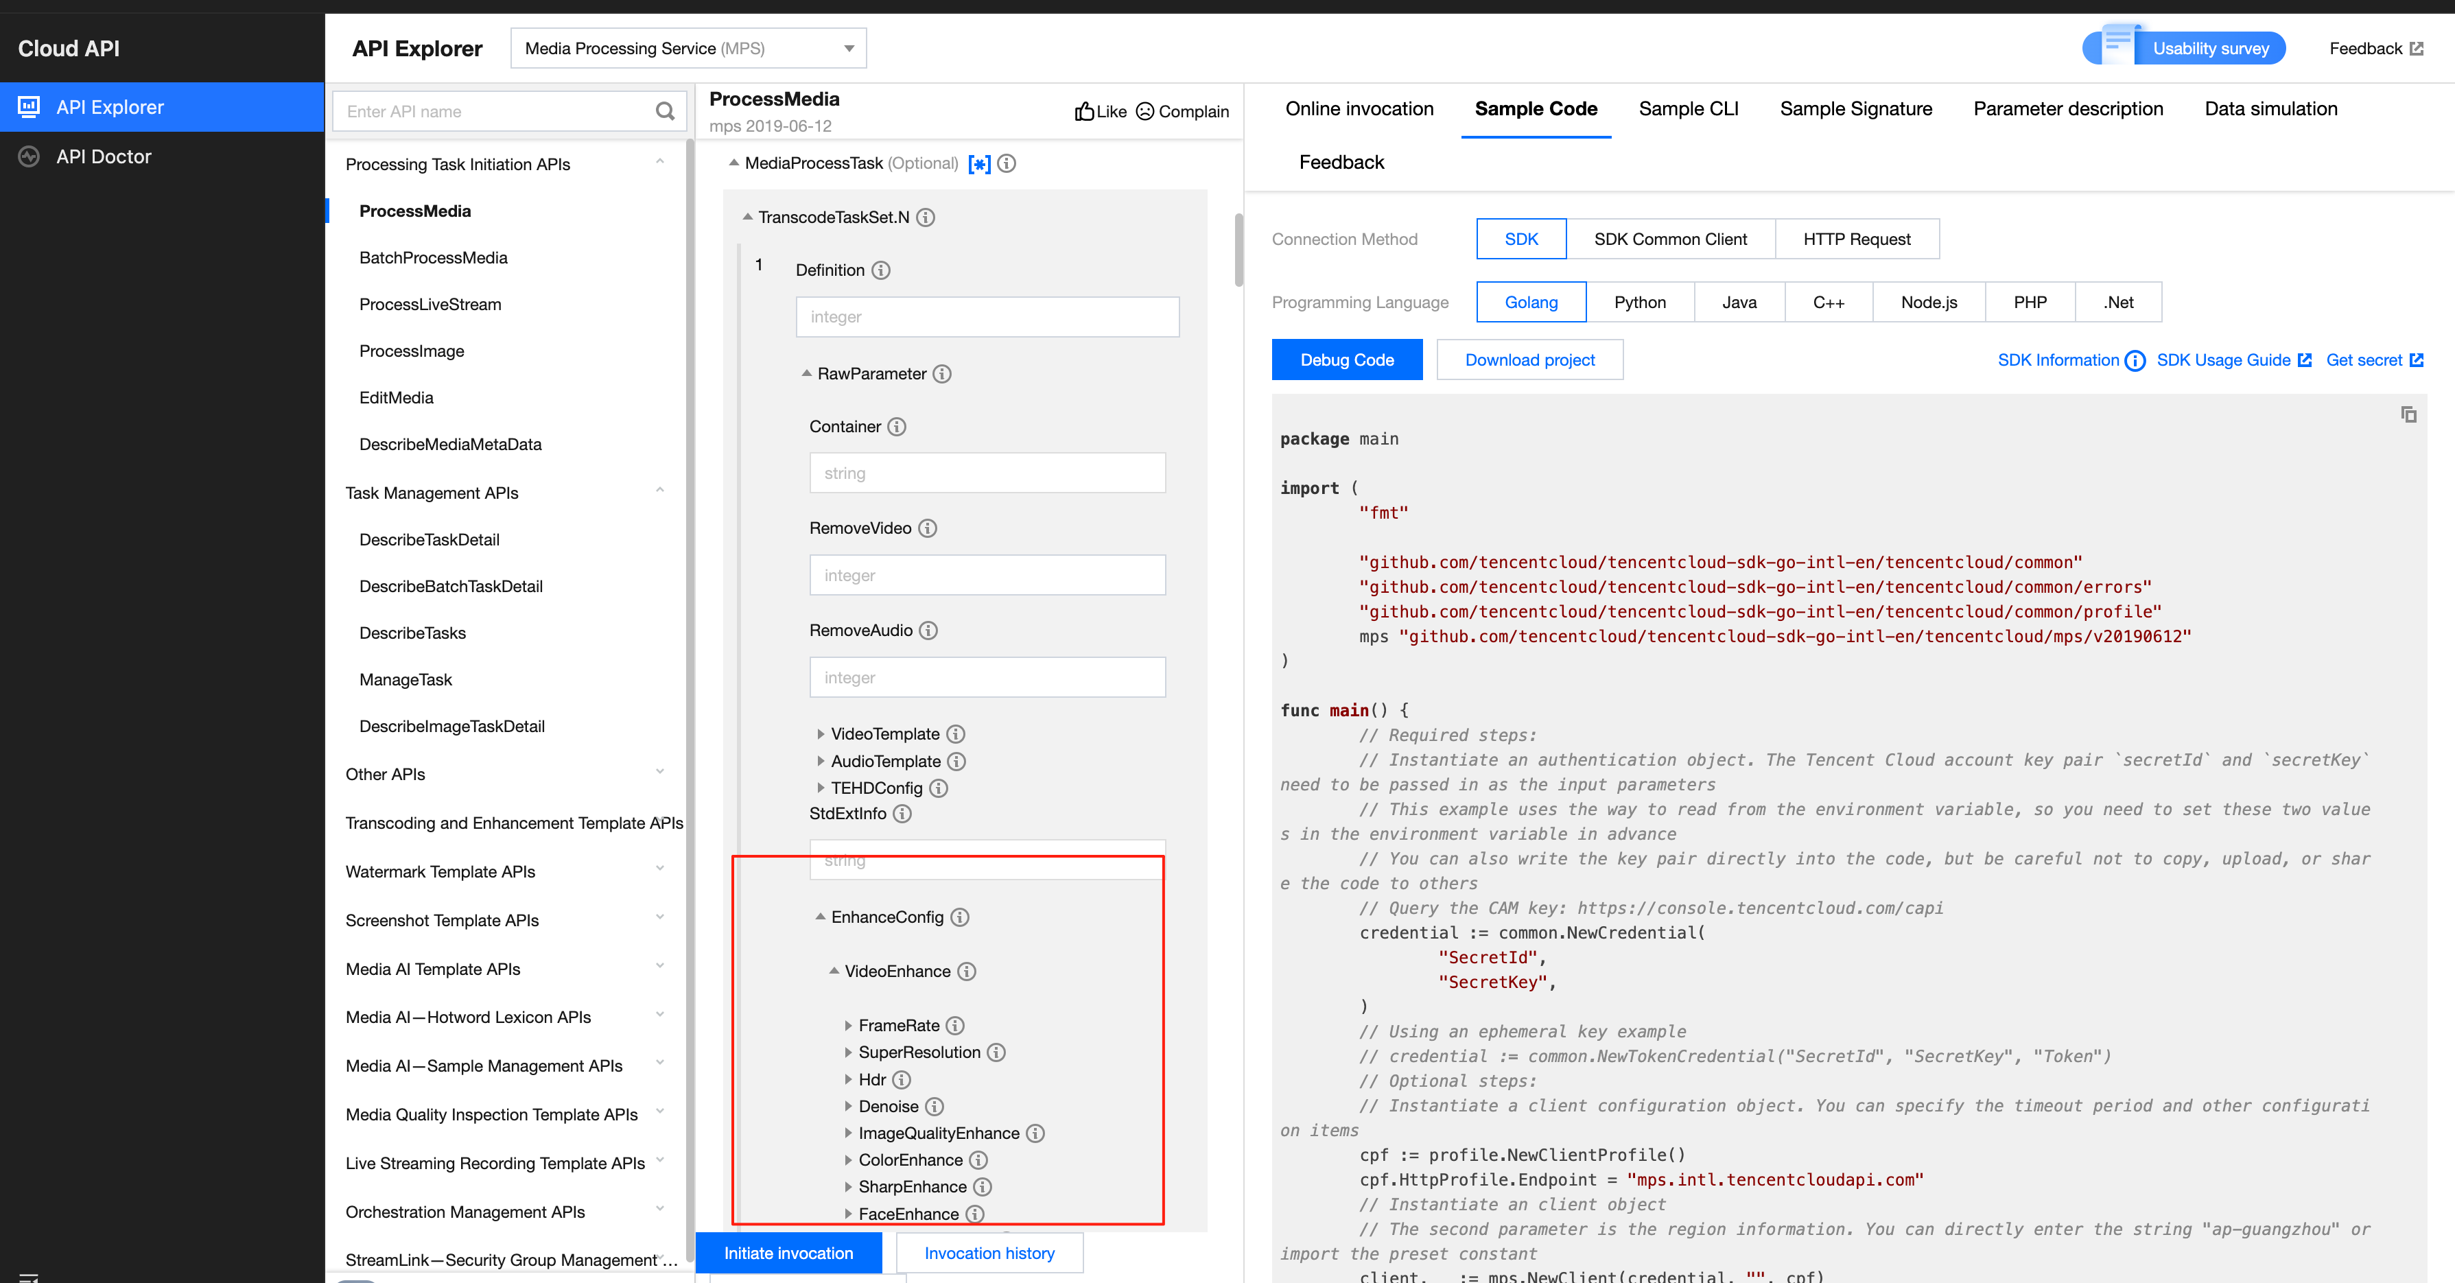
Task: Choose SDK Common Client connection method
Action: click(x=1669, y=239)
